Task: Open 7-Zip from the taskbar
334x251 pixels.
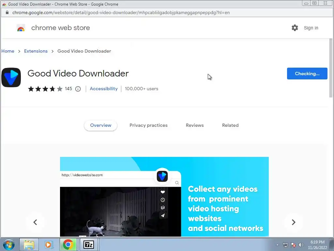Action: click(x=89, y=244)
